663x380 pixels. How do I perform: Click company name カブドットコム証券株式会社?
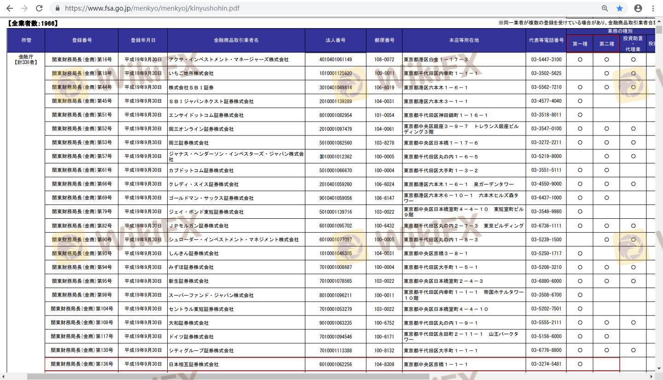pyautogui.click(x=201, y=170)
